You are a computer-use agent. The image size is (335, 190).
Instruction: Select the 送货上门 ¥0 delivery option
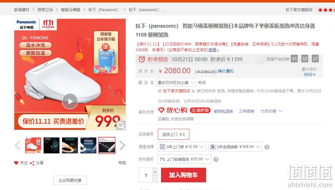point(173,134)
